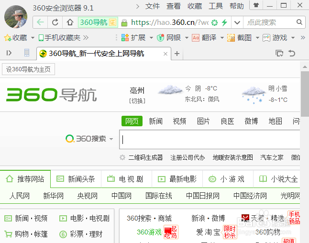Expand the 游戏 dropdown arrow
The height and width of the screenshot is (243, 309).
(x=293, y=38)
